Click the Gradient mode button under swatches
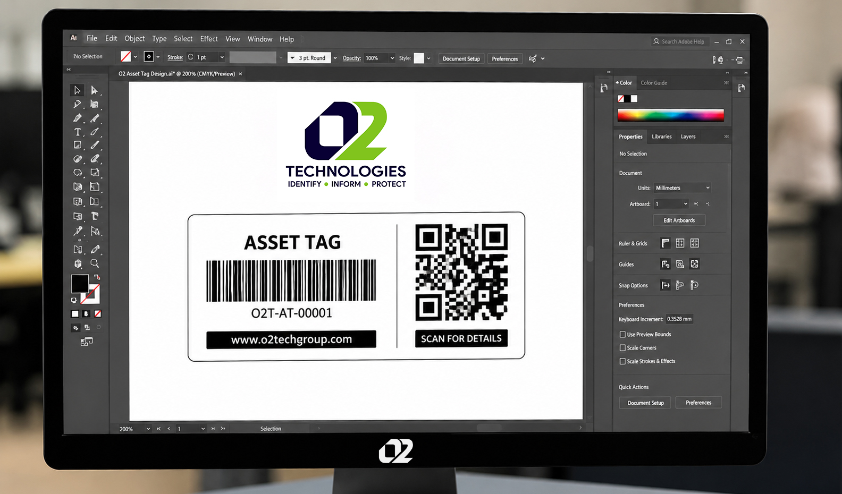 (x=86, y=314)
